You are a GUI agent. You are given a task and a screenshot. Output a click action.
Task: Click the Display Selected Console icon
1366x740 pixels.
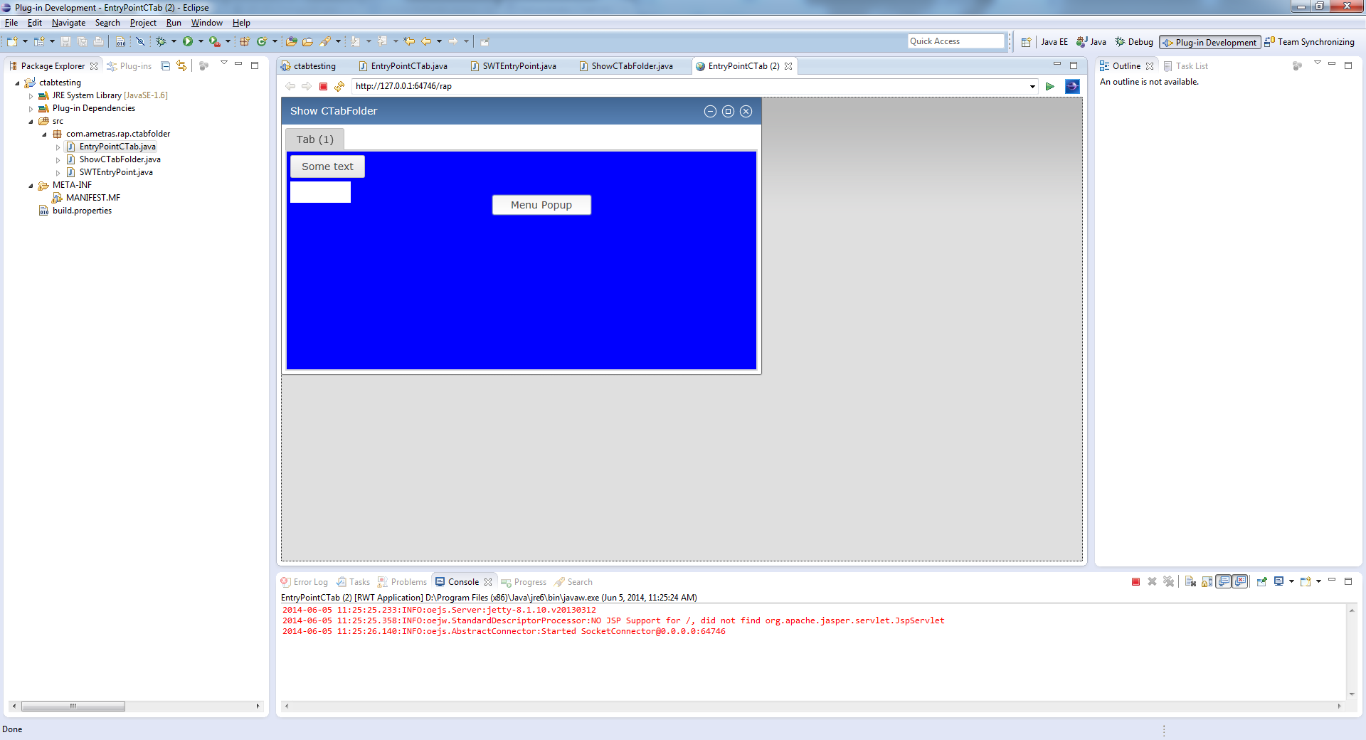1278,581
